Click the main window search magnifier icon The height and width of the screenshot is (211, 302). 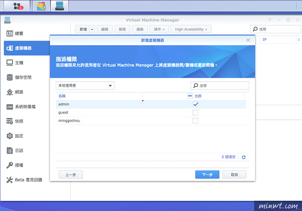tap(255, 29)
